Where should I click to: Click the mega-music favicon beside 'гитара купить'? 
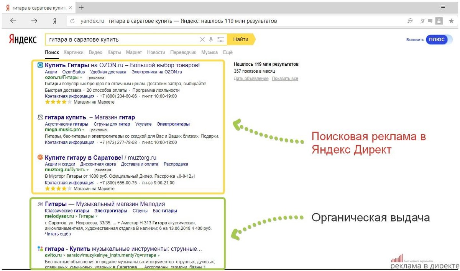[40, 117]
